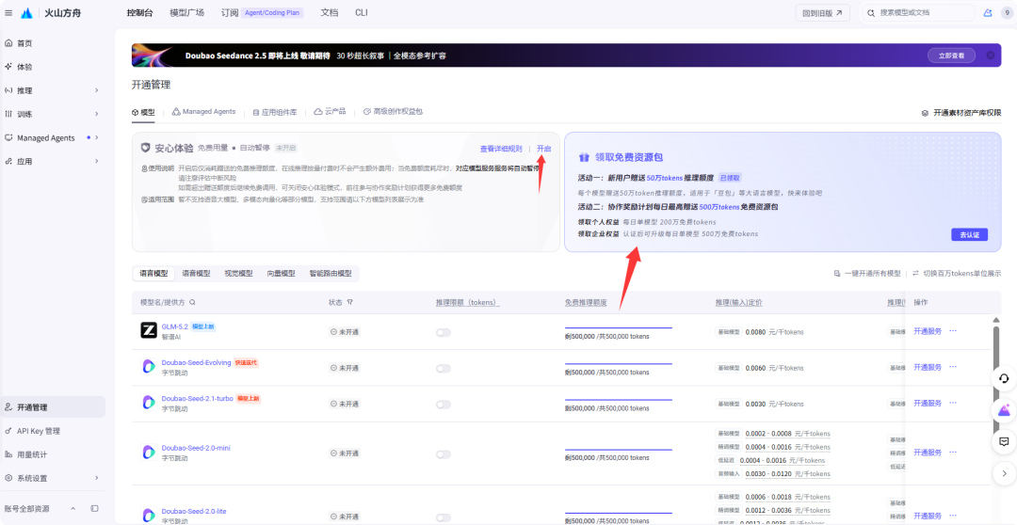Click the 火山方舟 logo icon

tap(26, 13)
